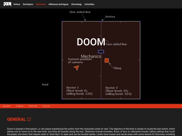Click the orange Thing square in diagram
This screenshot has height=136, width=182.
tap(107, 60)
